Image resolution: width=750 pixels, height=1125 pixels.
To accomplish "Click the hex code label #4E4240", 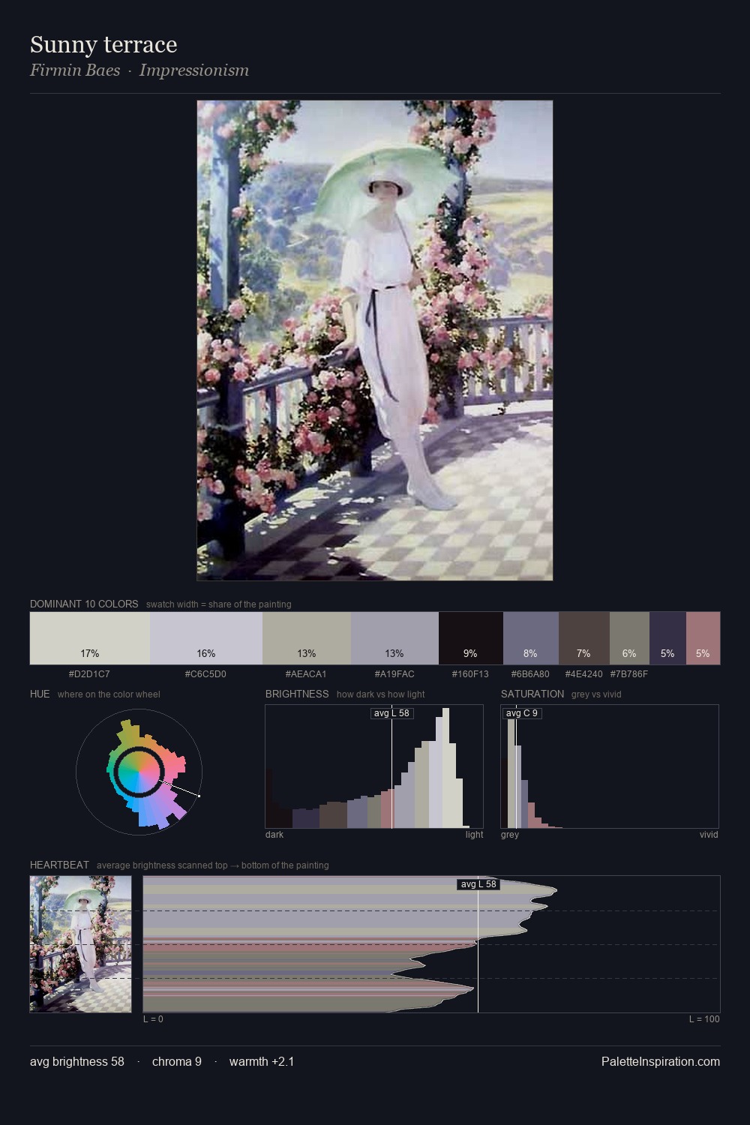I will [x=583, y=674].
